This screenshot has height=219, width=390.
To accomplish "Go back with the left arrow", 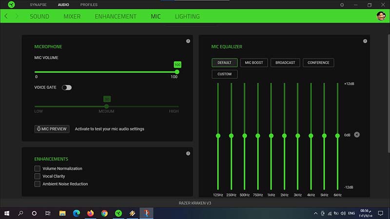I will [x=6, y=16].
